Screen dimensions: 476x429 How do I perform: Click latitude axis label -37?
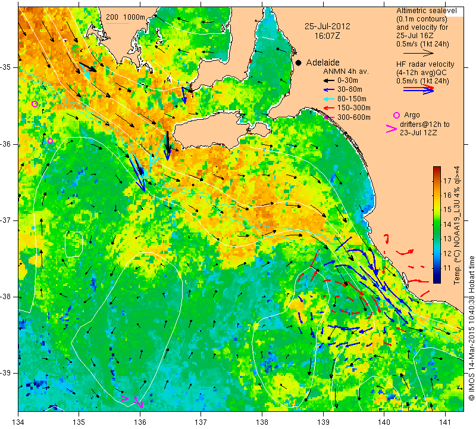[x=6, y=220]
